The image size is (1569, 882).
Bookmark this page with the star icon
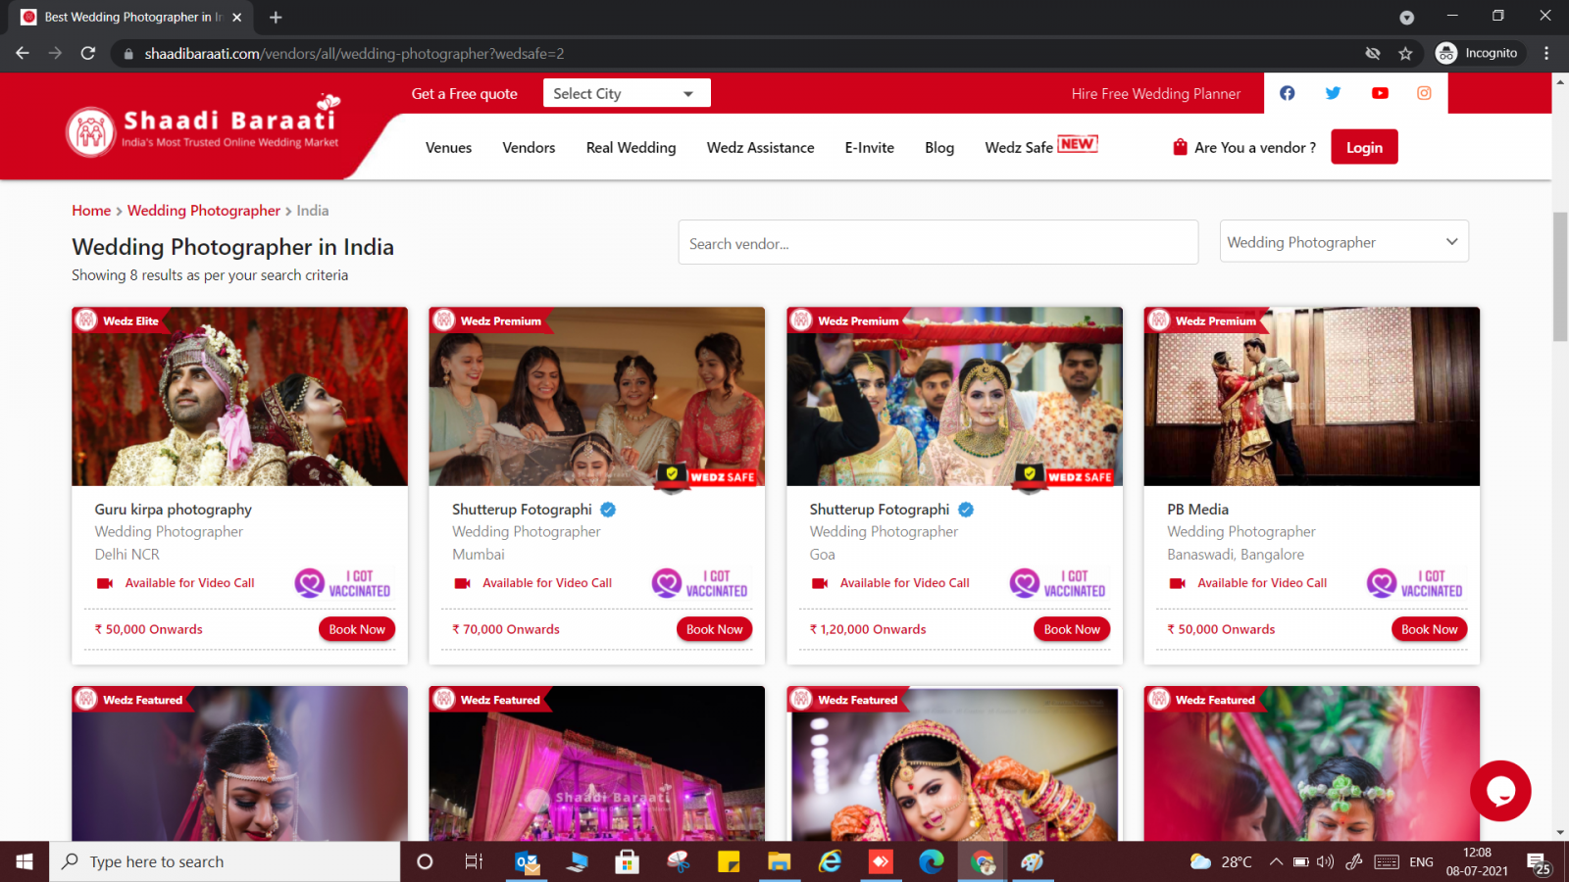click(x=1405, y=53)
